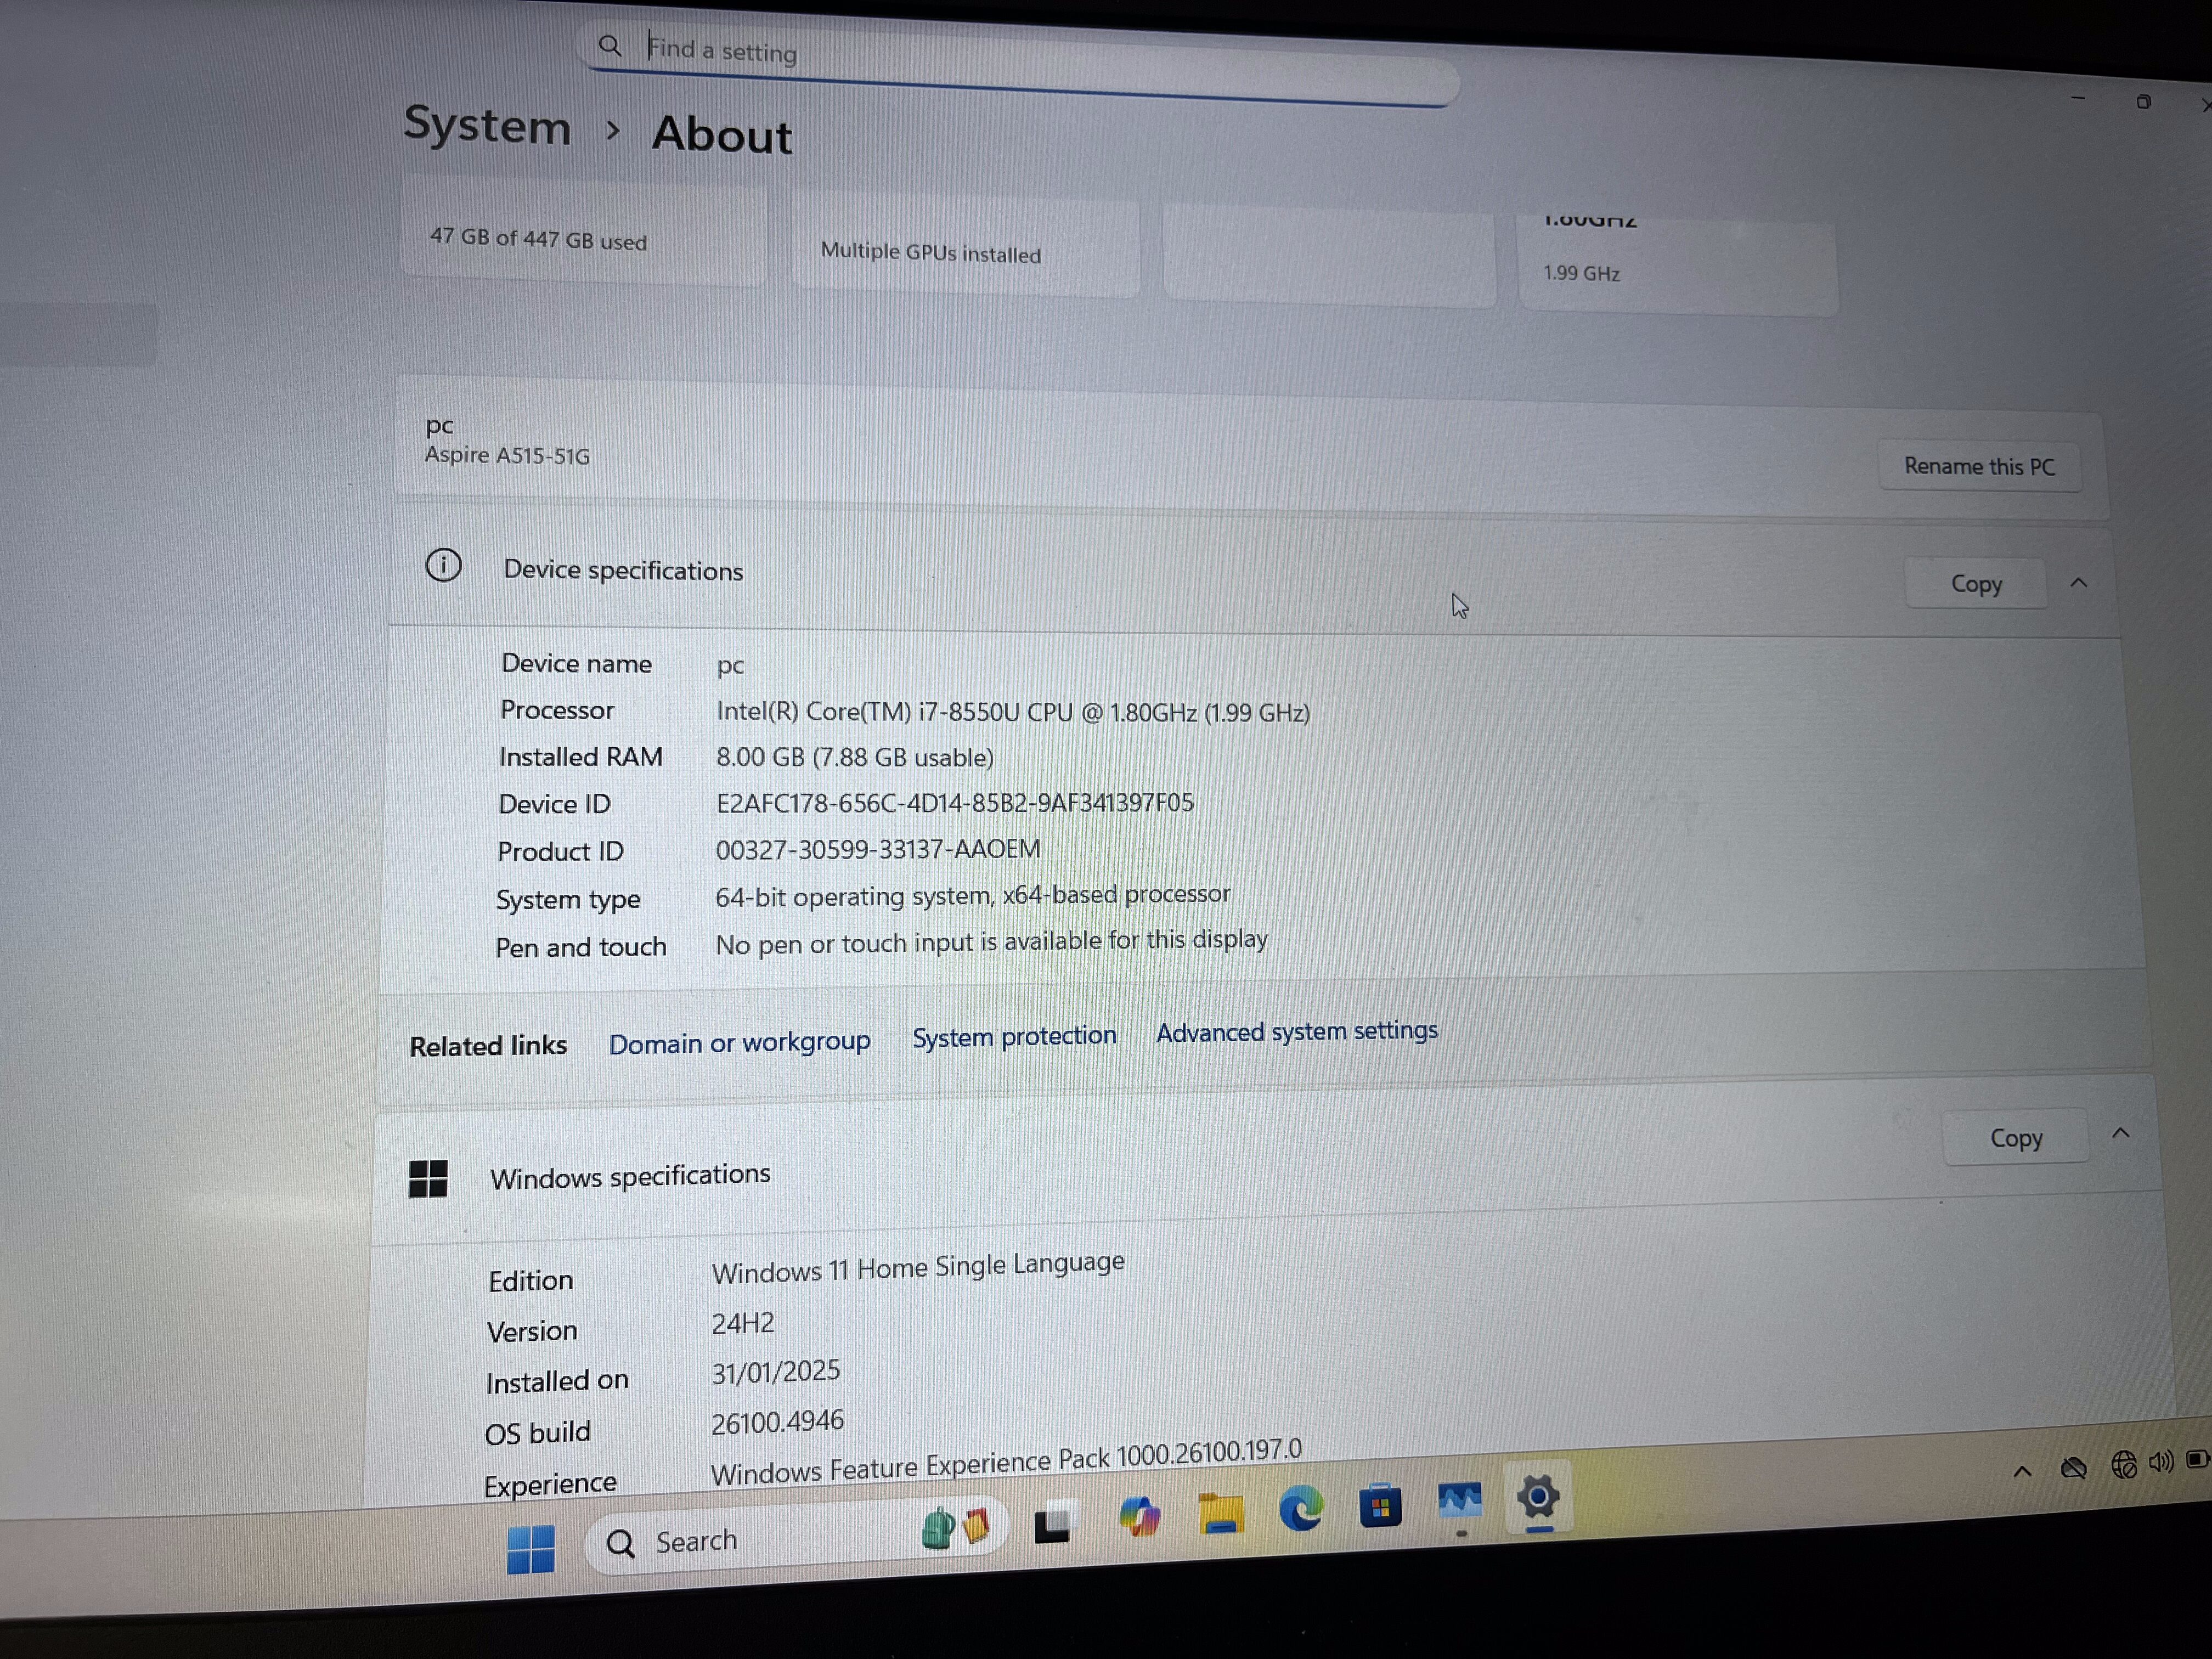Click the Find a setting magnifier icon

[x=610, y=45]
